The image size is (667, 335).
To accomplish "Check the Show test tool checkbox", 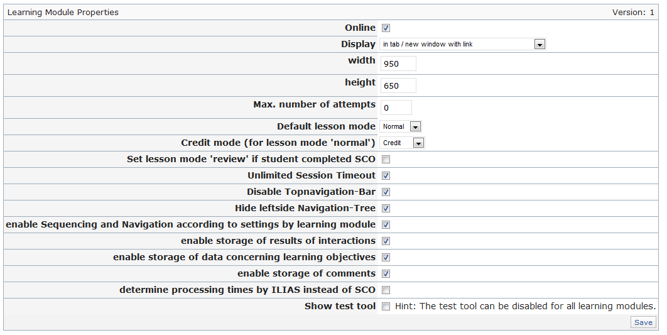I will [x=386, y=306].
